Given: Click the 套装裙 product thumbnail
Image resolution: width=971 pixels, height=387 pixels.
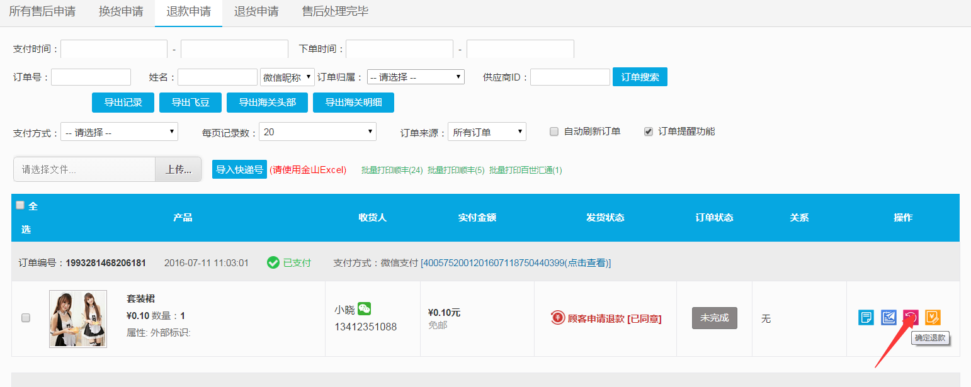Looking at the screenshot, I should 78,318.
